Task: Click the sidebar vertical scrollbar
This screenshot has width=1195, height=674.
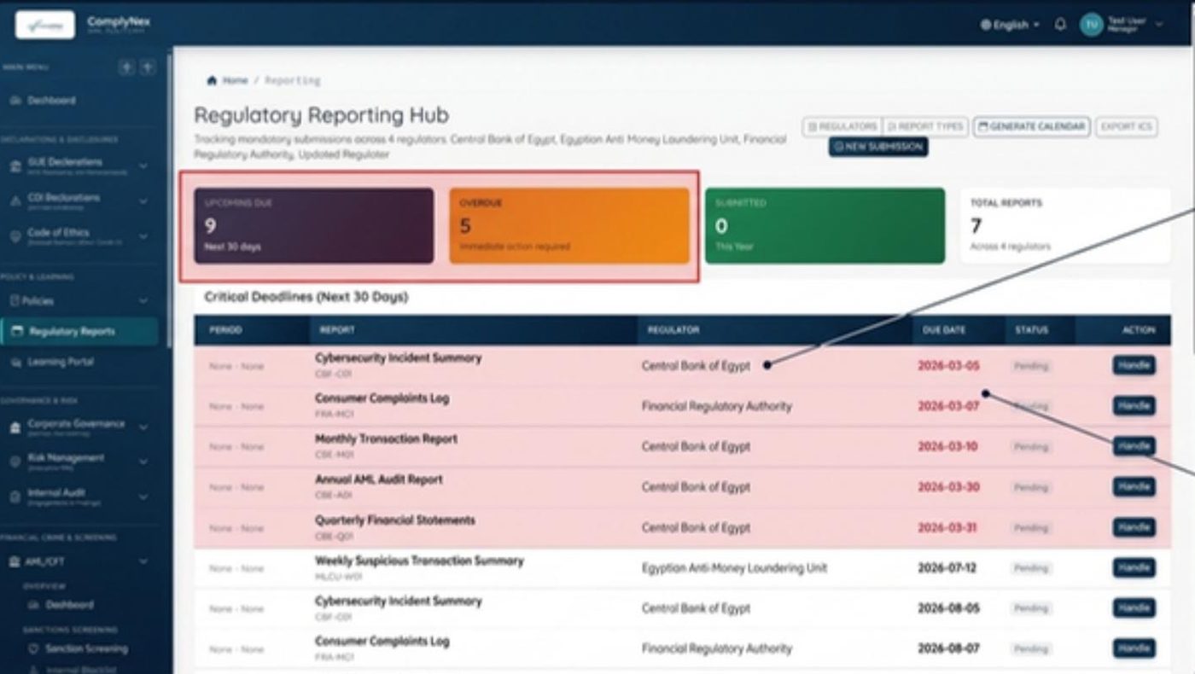Action: click(169, 200)
